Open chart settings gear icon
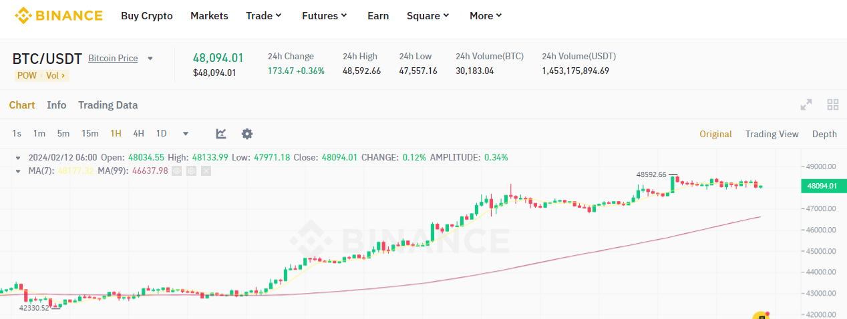The height and width of the screenshot is (319, 847). click(x=247, y=134)
